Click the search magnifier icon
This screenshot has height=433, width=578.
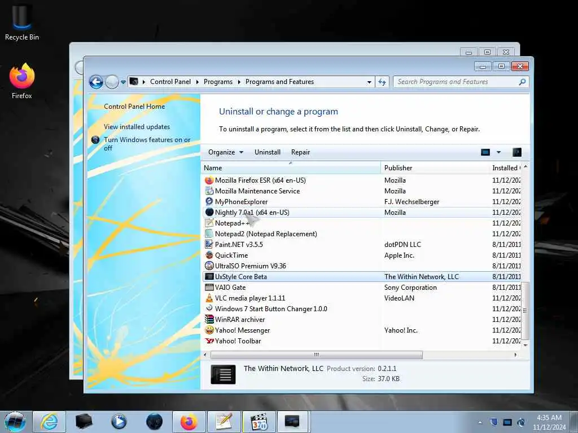522,82
